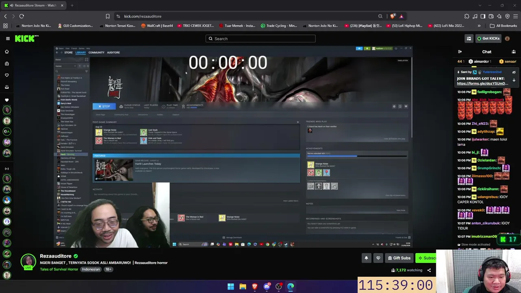Screen dimensions: 521x293
Task: Share the stream via share icon
Action: (429, 270)
